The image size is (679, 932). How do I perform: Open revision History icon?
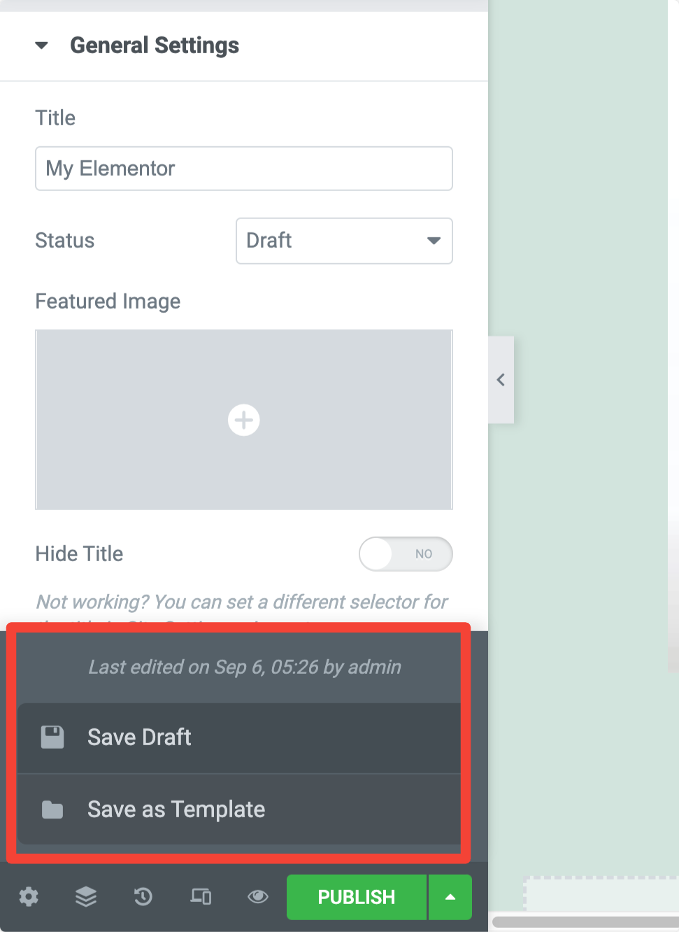pyautogui.click(x=143, y=897)
